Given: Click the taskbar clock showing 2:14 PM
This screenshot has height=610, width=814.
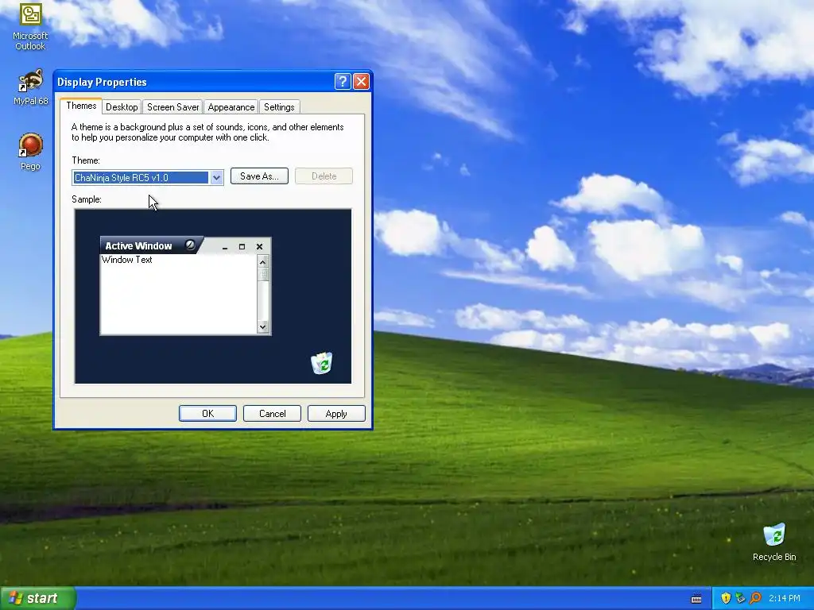Looking at the screenshot, I should pyautogui.click(x=785, y=598).
